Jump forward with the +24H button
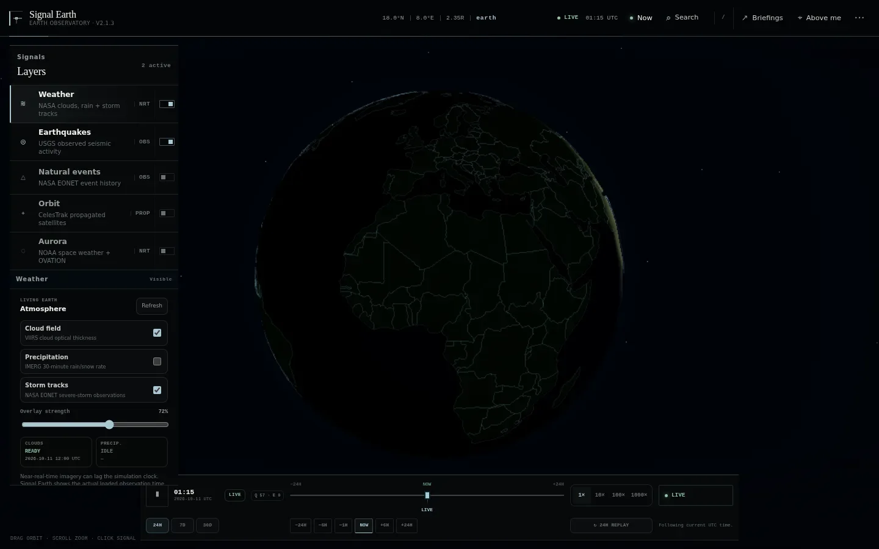 (407, 525)
